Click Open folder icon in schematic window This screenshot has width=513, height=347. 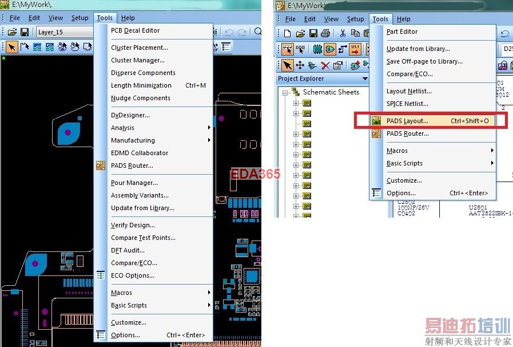(300, 33)
